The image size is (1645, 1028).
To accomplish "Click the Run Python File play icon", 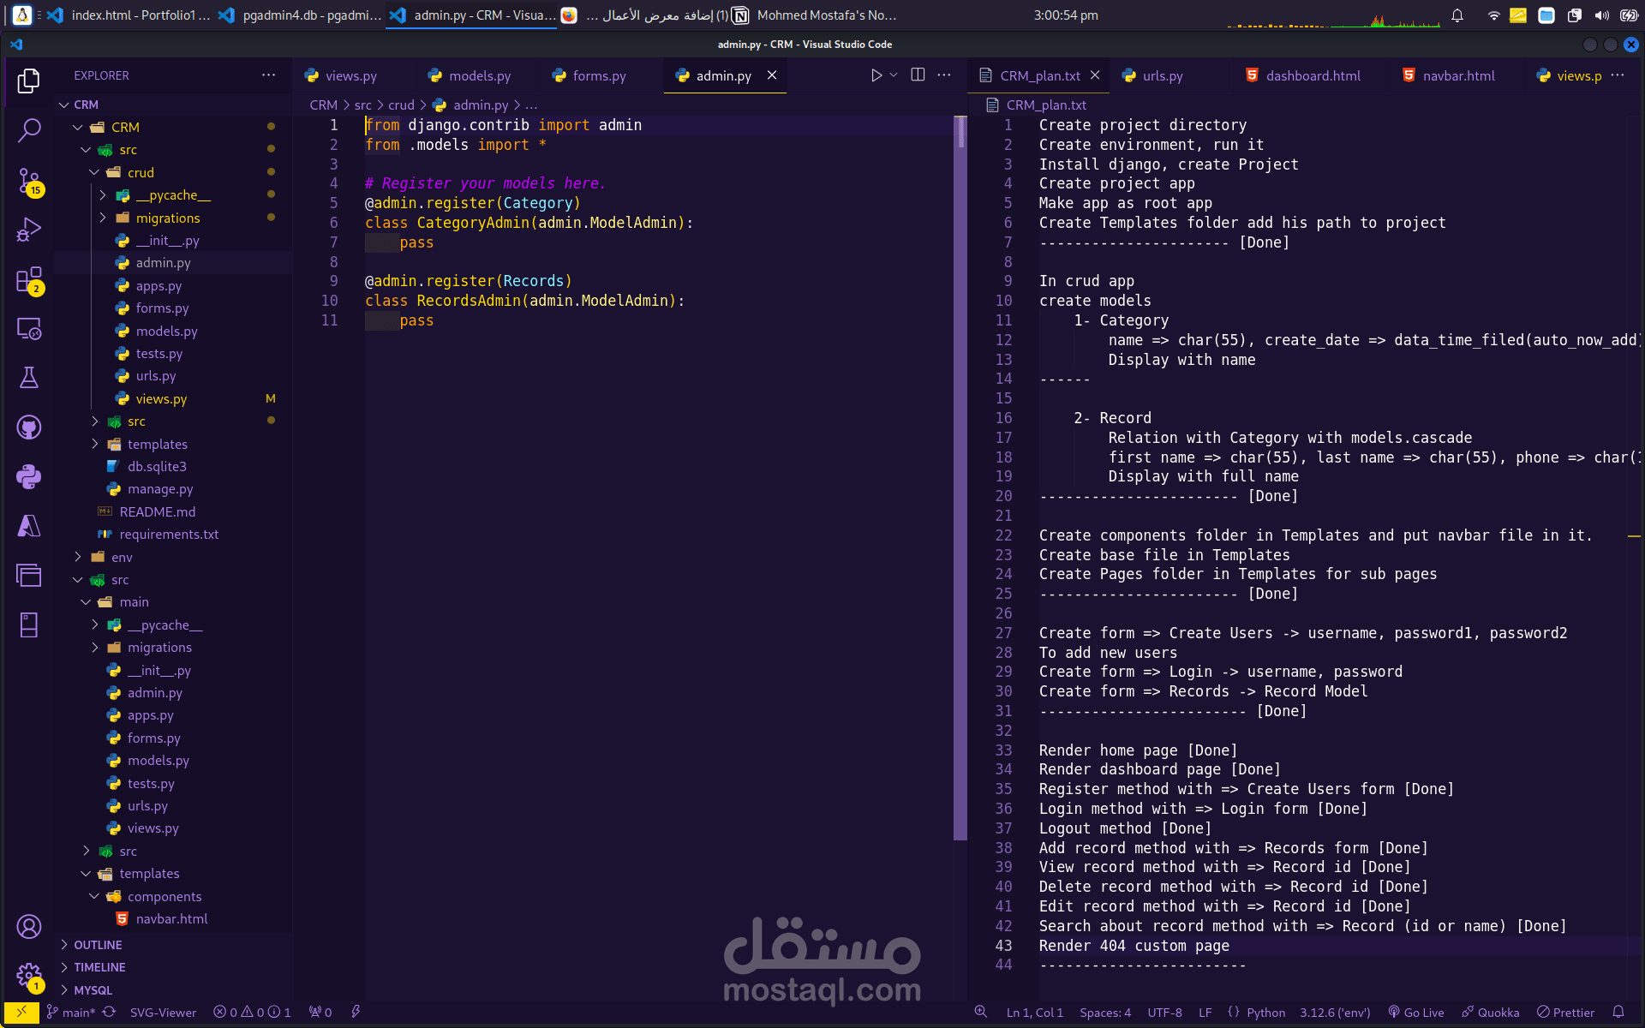I will [876, 75].
